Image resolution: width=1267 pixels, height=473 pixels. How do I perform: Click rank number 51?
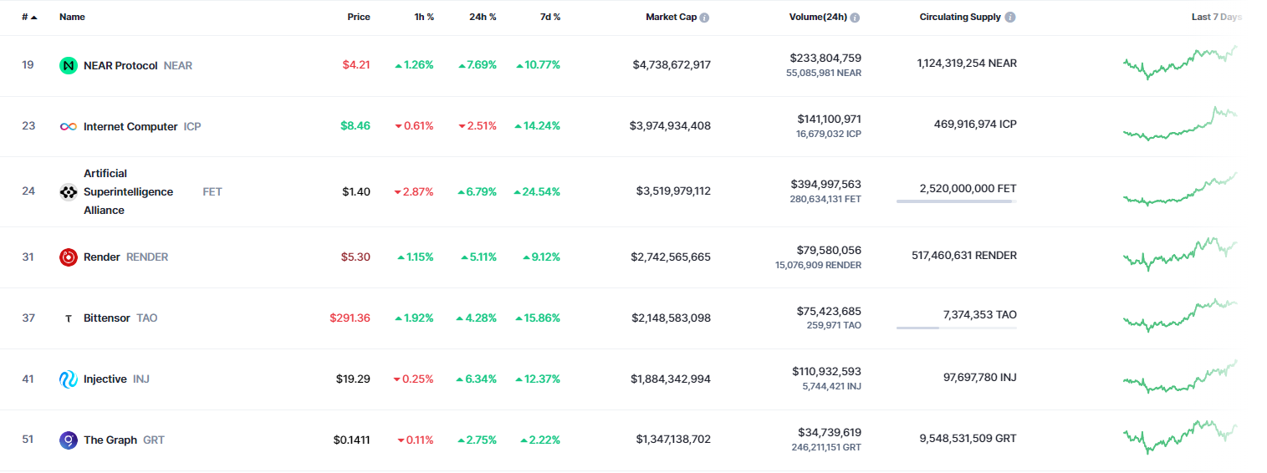click(x=28, y=440)
